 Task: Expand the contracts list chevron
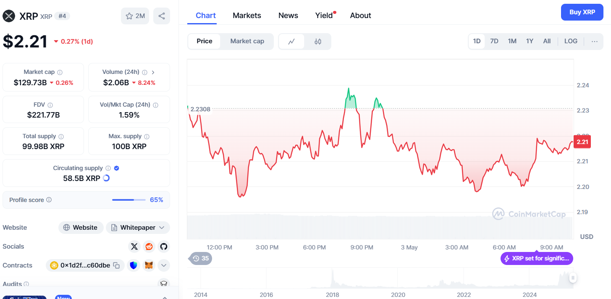(163, 265)
